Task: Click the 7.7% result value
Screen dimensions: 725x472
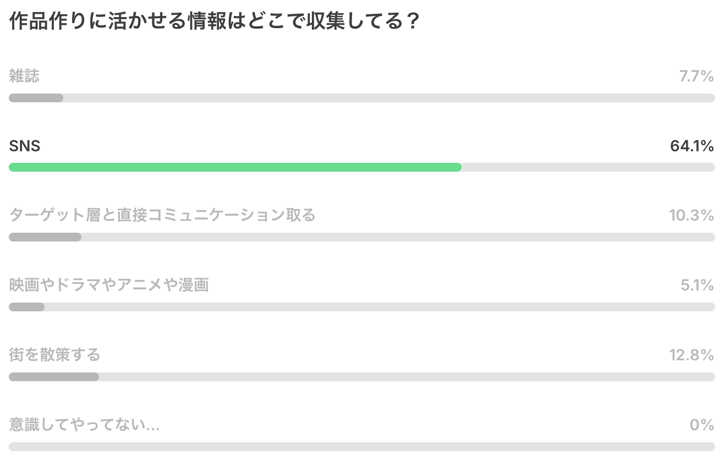Action: coord(696,76)
